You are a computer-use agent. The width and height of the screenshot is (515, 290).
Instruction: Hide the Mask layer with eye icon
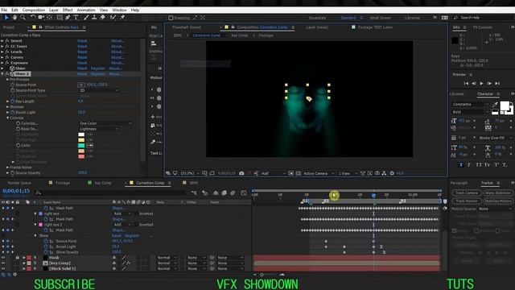point(3,258)
